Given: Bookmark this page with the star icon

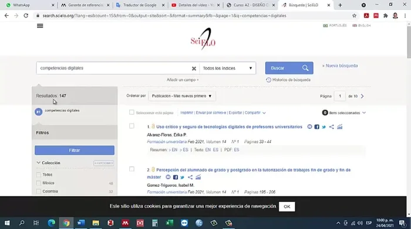Looking at the screenshot, I should [354, 16].
